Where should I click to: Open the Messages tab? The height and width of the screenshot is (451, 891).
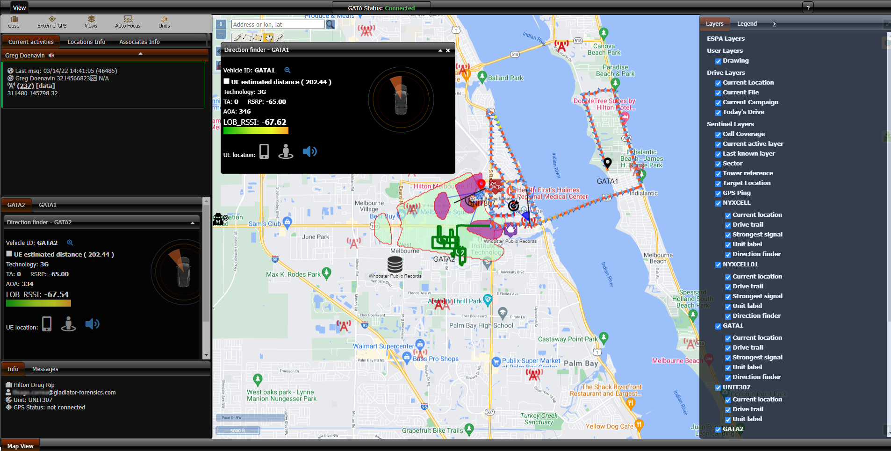pyautogui.click(x=45, y=369)
